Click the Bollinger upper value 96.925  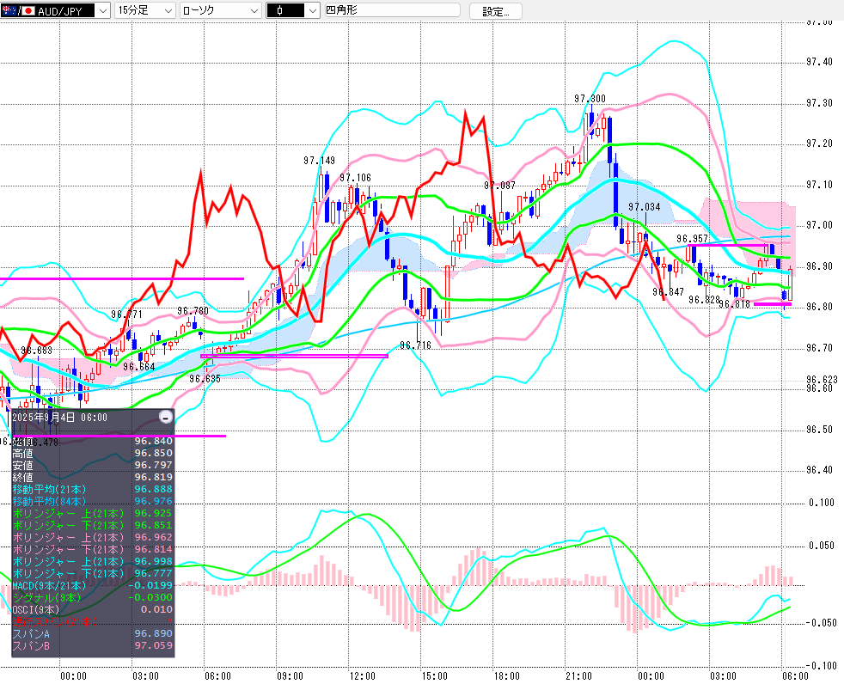tap(153, 513)
